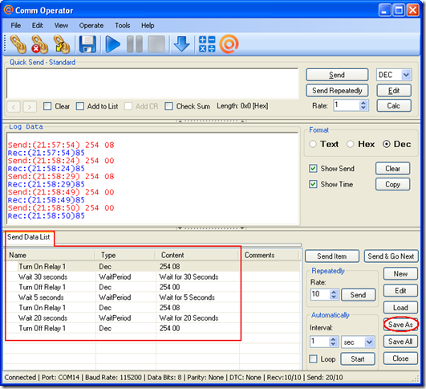Enable the Loop checkbox
Screen dimensions: 426x389
pyautogui.click(x=313, y=358)
